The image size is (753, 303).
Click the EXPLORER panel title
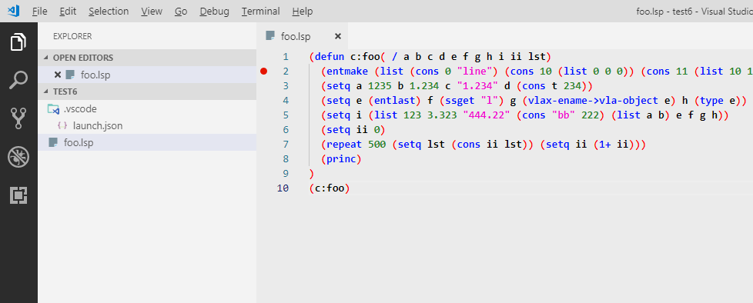72,36
